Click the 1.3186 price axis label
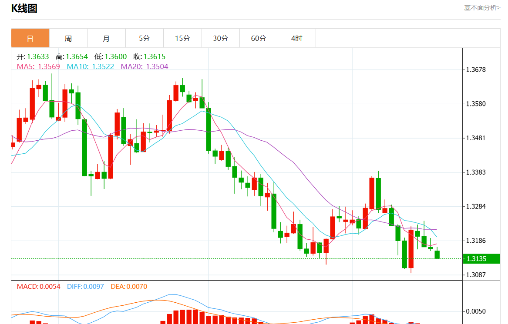This screenshot has height=324, width=508. pos(476,241)
